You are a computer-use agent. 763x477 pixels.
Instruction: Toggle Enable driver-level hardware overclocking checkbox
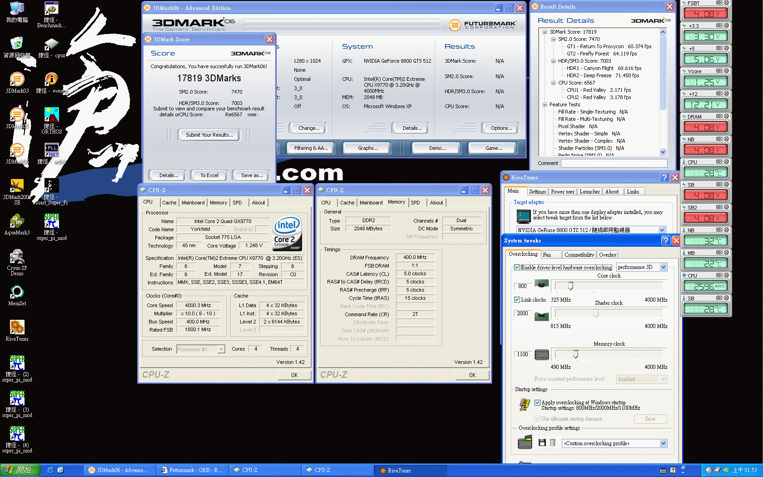point(517,268)
